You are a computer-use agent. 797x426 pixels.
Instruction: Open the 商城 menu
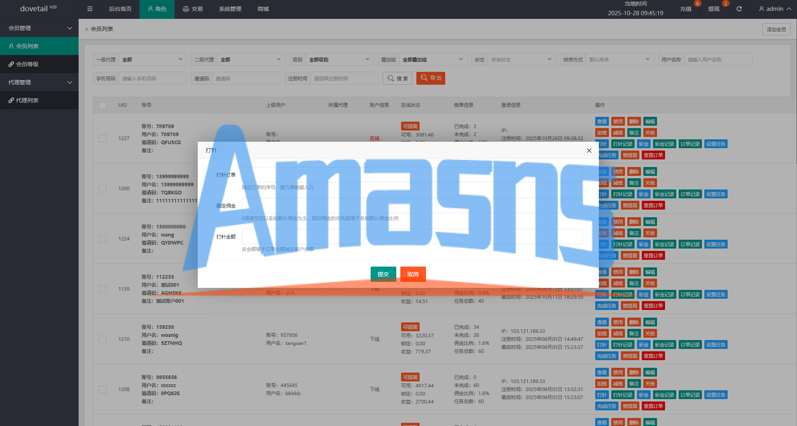coord(263,9)
